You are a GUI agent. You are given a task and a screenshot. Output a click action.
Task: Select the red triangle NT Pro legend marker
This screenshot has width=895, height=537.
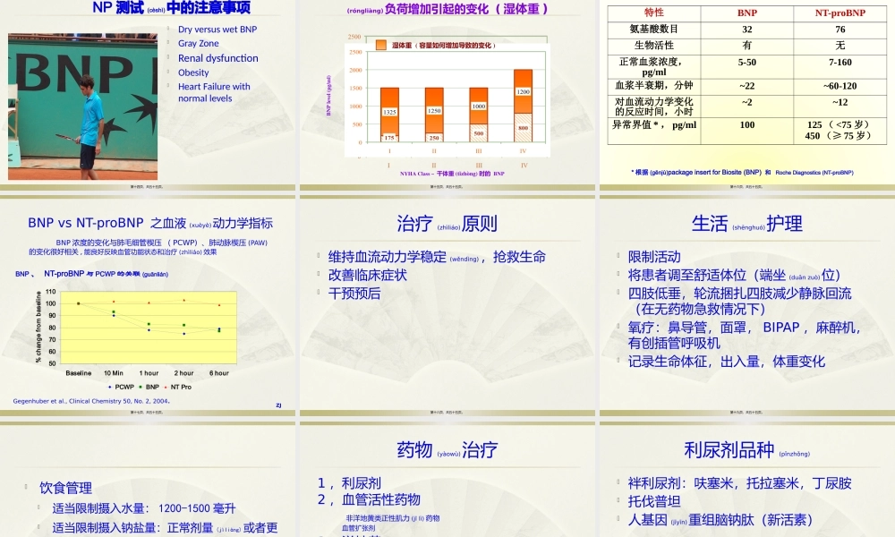click(x=165, y=387)
